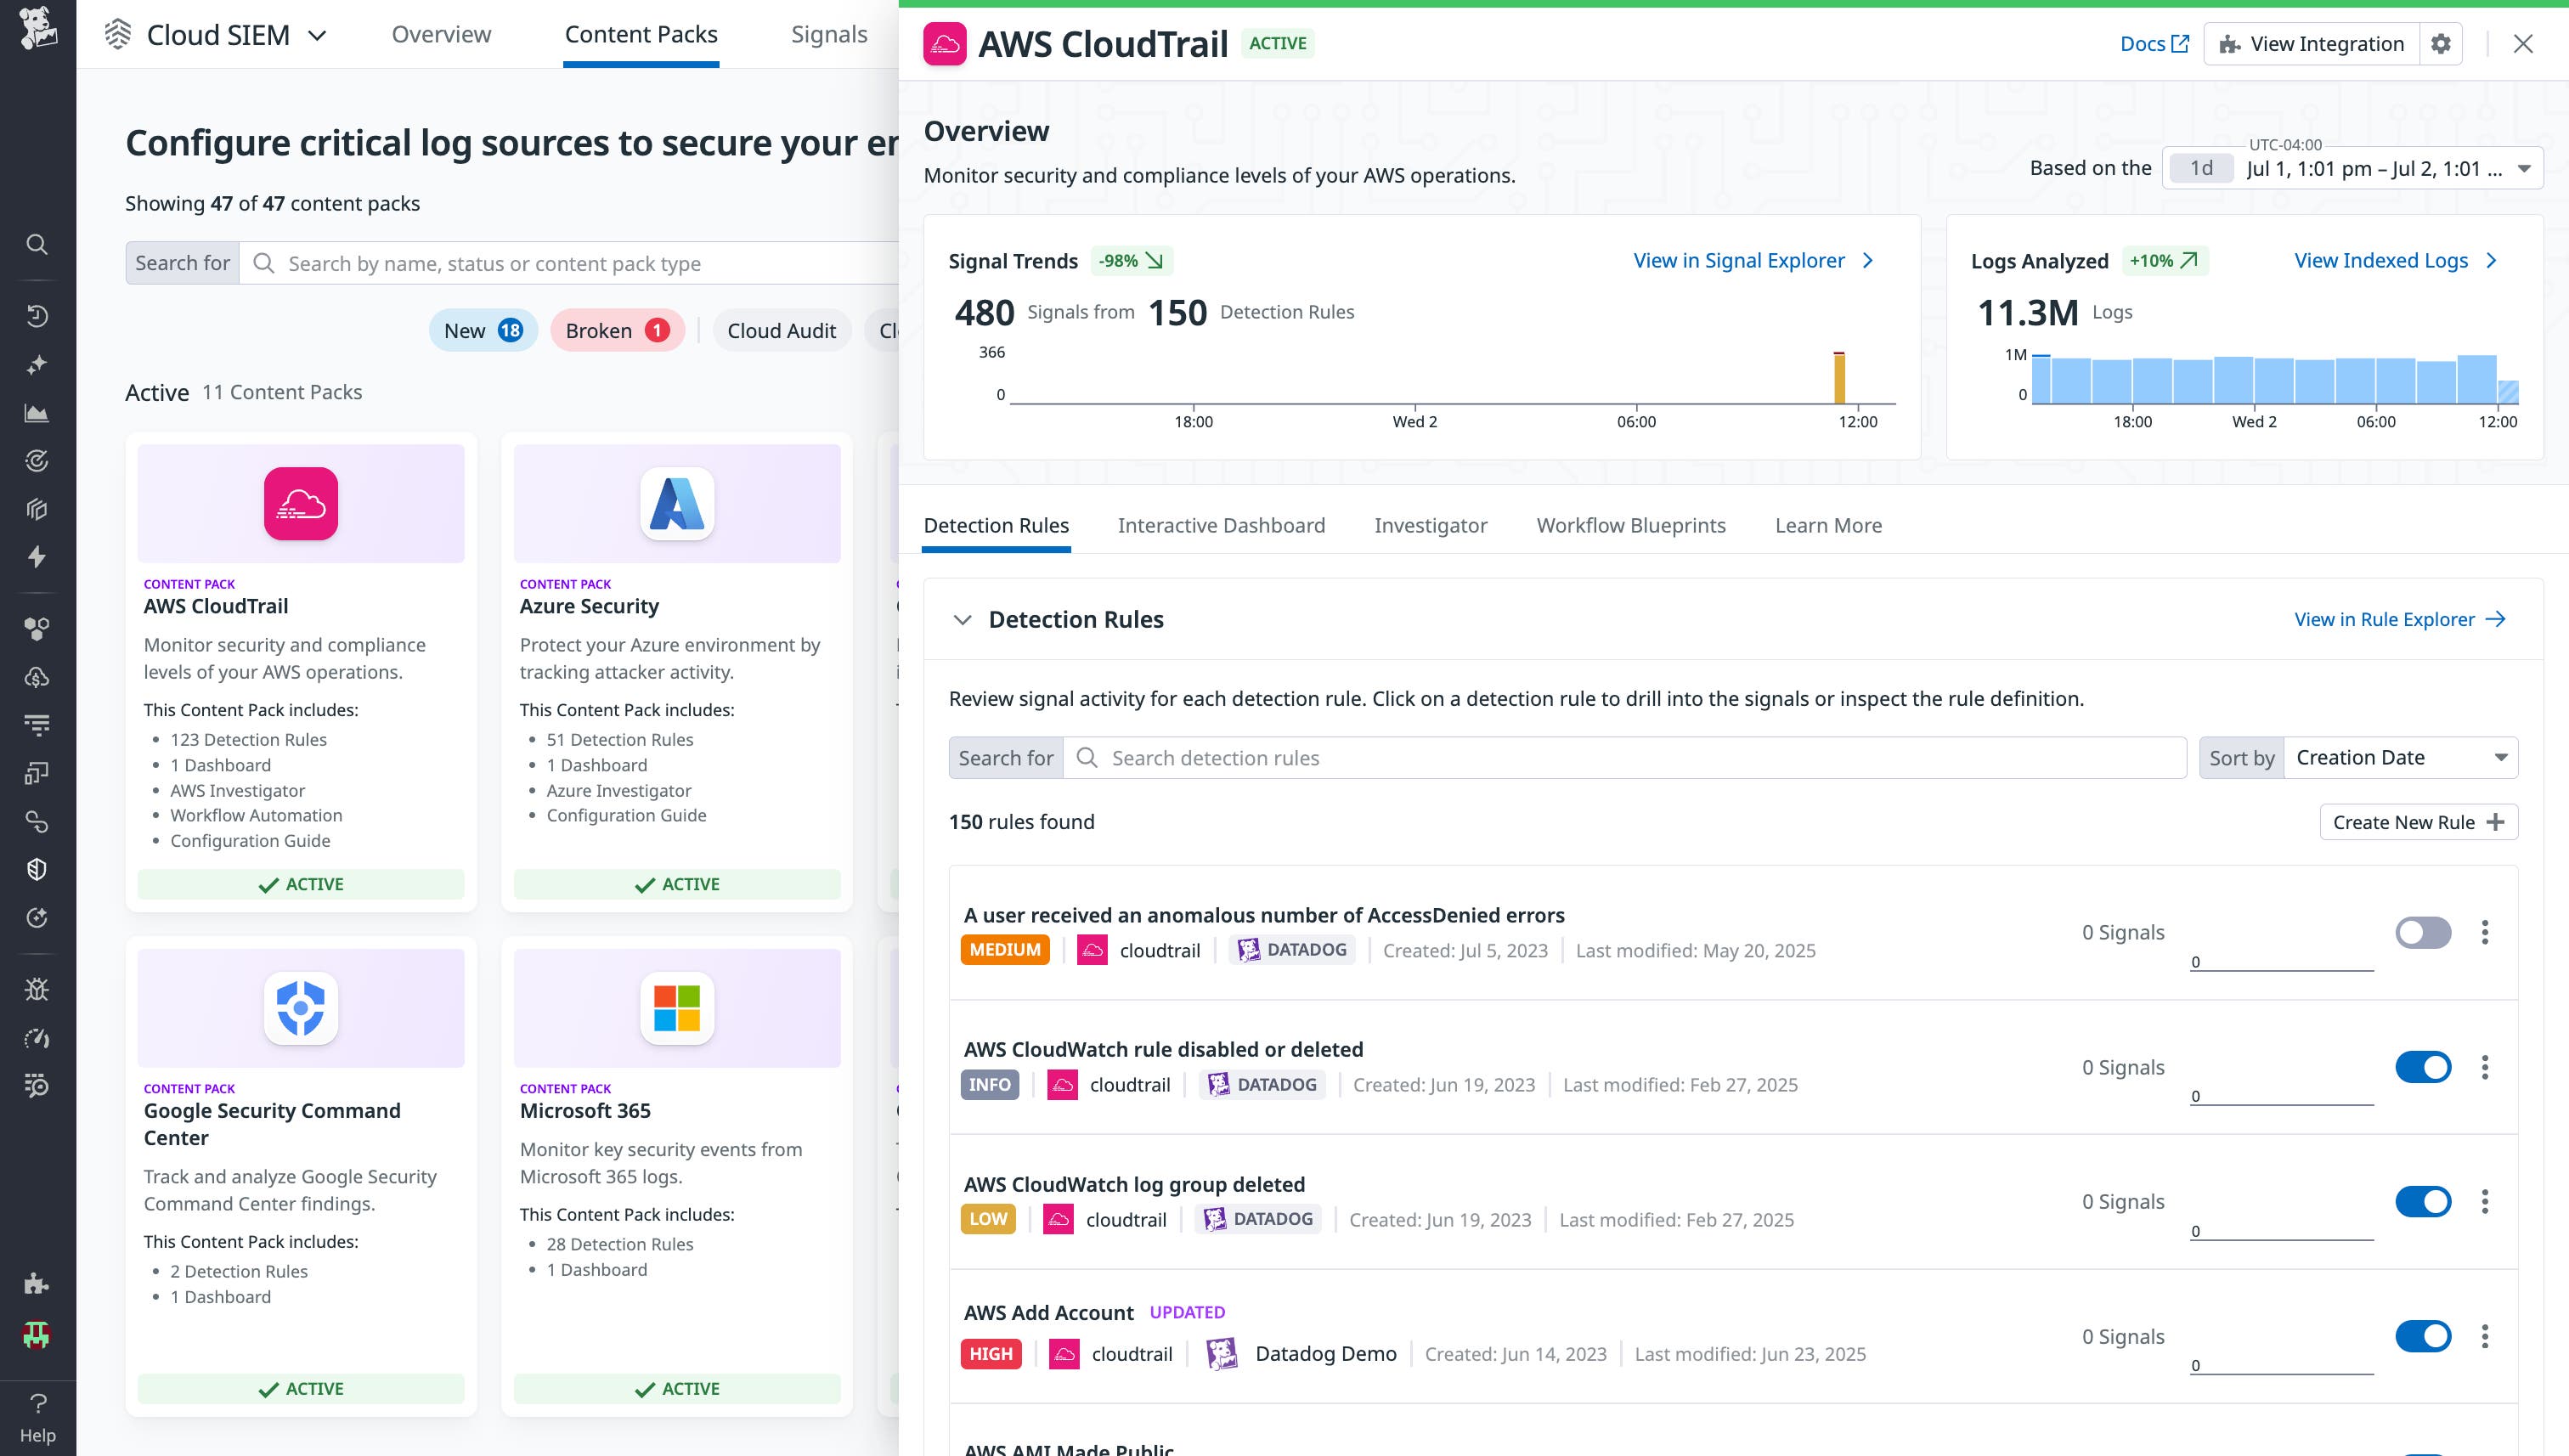
Task: Open the AWS CloudTrail panel settings gear
Action: tap(2440, 43)
